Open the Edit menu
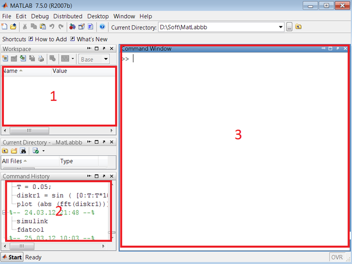This screenshot has height=264, width=352. click(x=21, y=16)
